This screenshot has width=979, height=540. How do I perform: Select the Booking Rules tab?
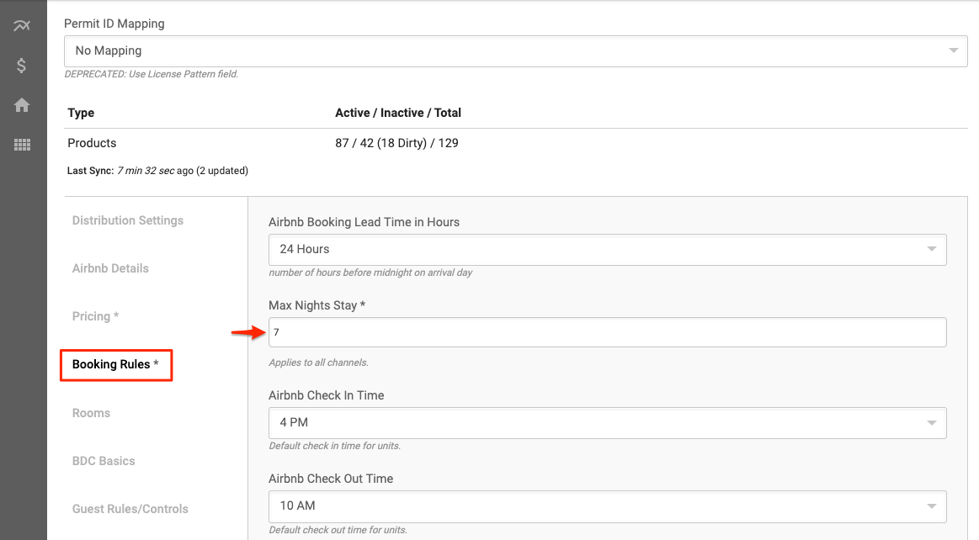coord(115,365)
